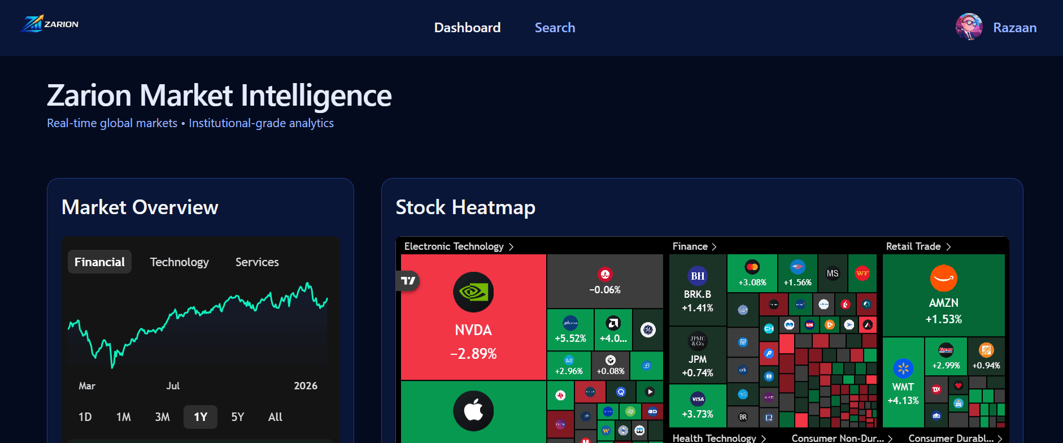Expand the Retail Trade sector
1063x443 pixels.
click(918, 246)
